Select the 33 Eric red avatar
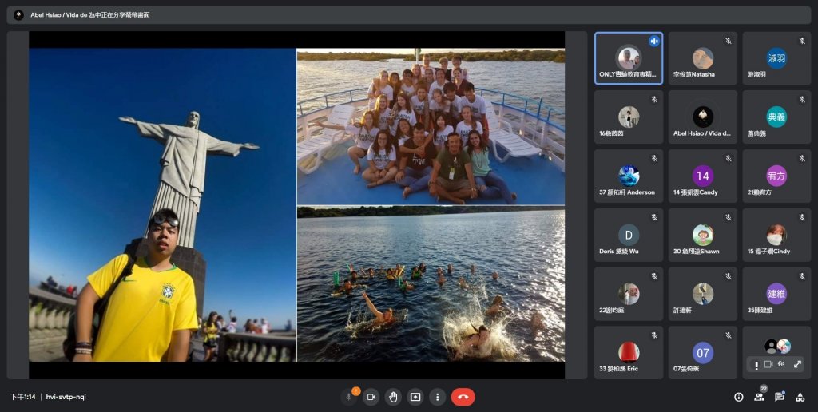This screenshot has height=412, width=818. coord(629,353)
